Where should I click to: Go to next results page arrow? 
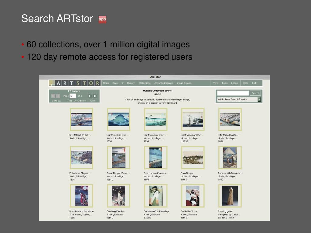(x=90, y=96)
